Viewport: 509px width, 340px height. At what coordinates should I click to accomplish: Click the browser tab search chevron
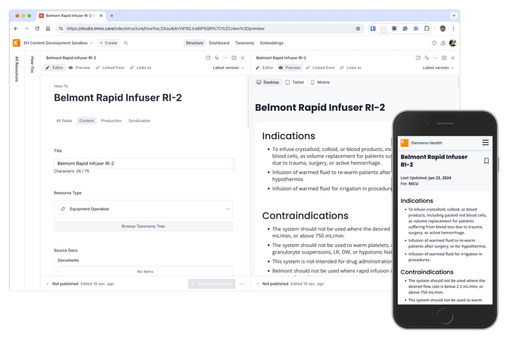[x=454, y=15]
